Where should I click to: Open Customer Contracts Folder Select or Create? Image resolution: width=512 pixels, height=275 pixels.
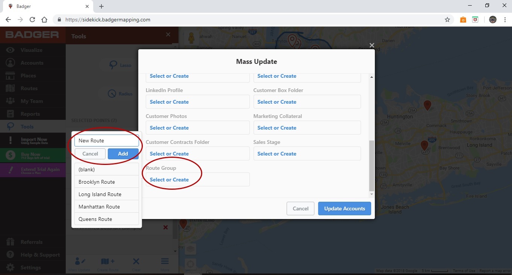pos(198,154)
